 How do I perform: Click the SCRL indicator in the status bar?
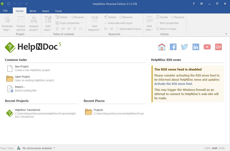coord(222,149)
